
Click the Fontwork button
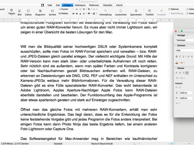point(161,13)
